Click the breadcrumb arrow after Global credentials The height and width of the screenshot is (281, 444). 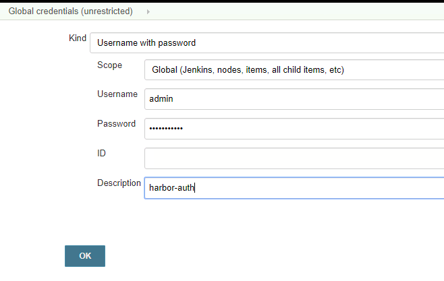click(x=148, y=11)
